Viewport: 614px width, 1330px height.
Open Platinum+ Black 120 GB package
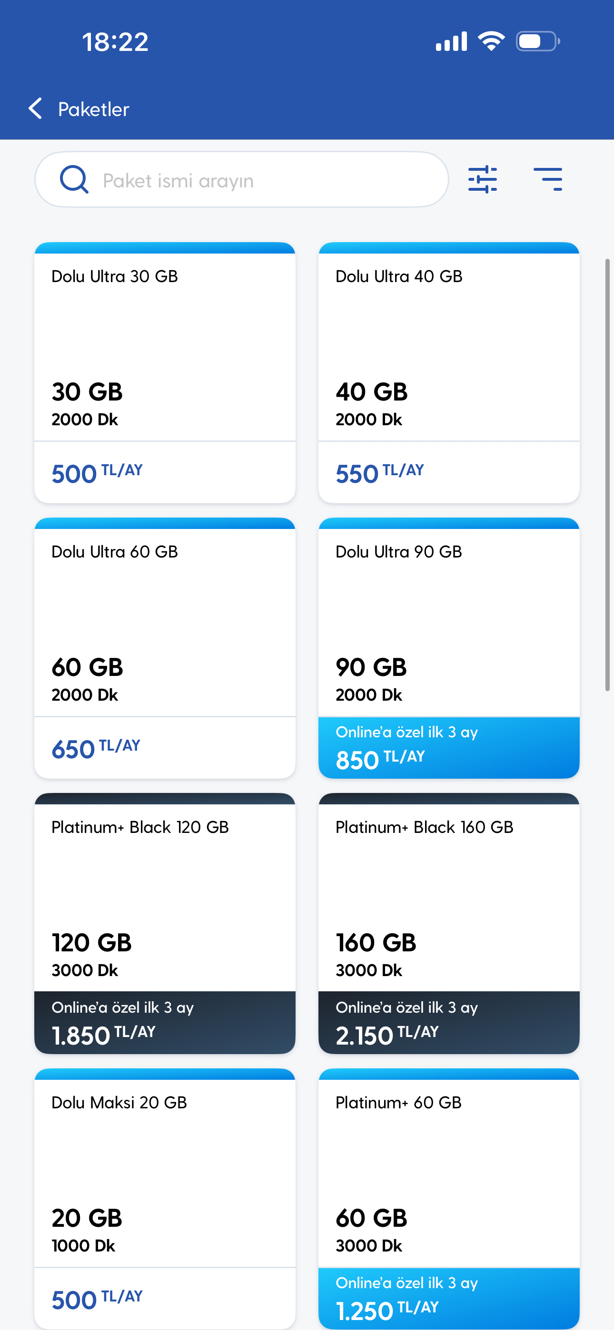[x=164, y=899]
